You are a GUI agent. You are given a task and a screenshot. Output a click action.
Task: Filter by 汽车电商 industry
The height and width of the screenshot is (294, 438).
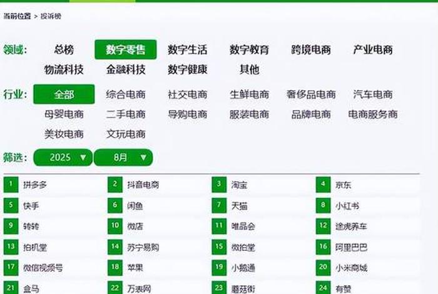[x=373, y=94]
